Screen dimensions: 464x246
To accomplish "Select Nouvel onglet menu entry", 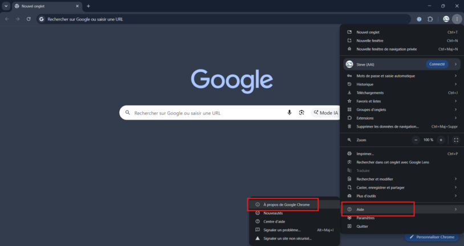I will pos(401,32).
